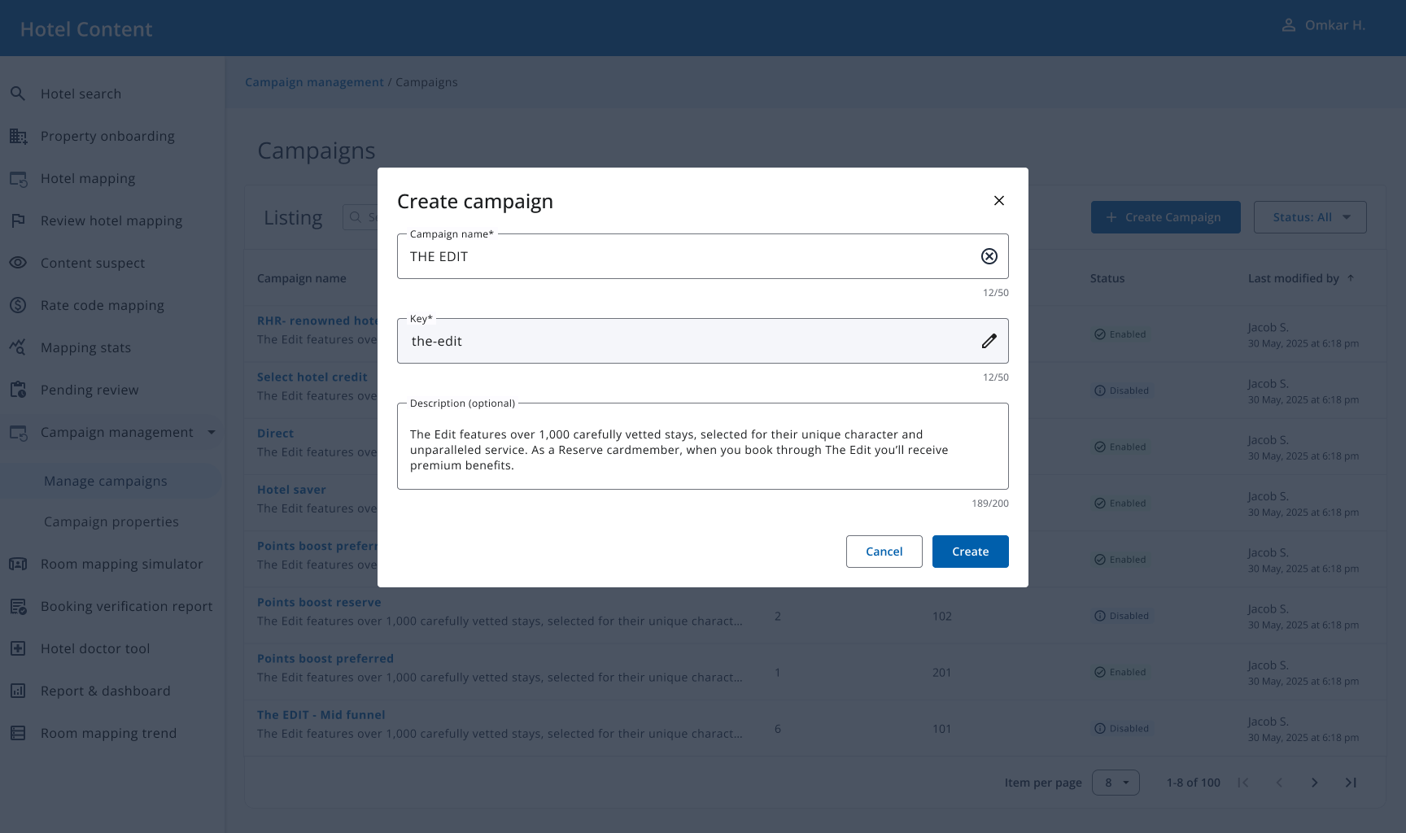Go to the next page with the chevron
1406x833 pixels.
click(x=1315, y=783)
